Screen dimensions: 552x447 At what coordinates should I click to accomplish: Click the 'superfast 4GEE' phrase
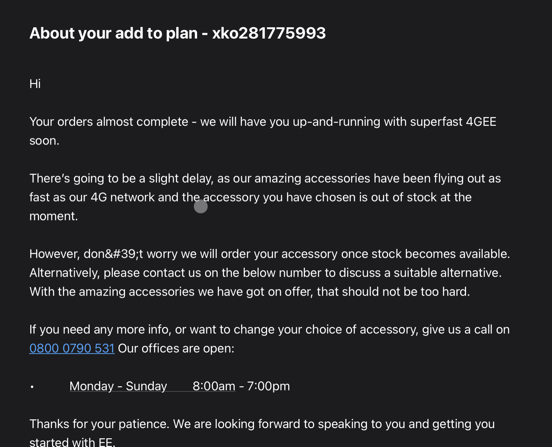453,121
